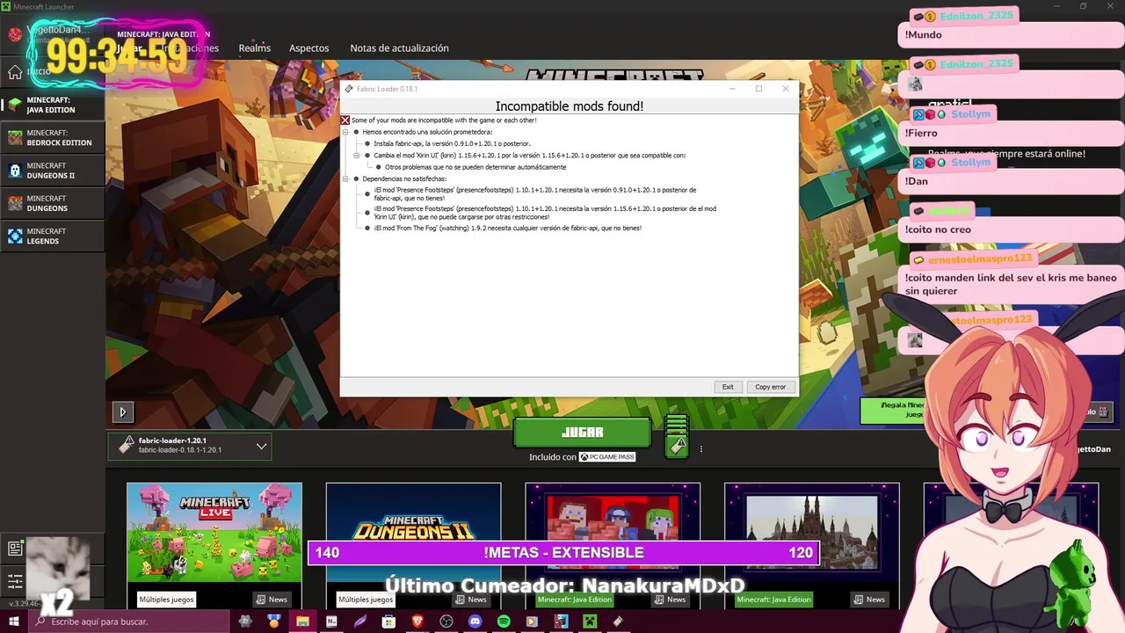This screenshot has width=1125, height=633.
Task: Open Notas de actualización tab
Action: [x=399, y=48]
